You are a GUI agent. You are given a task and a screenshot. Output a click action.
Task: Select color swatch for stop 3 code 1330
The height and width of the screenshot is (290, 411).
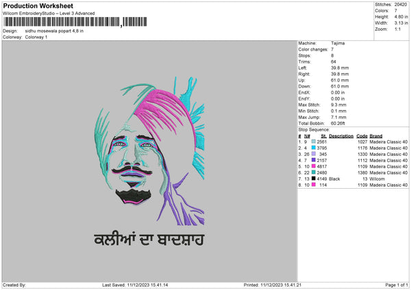tap(314, 154)
